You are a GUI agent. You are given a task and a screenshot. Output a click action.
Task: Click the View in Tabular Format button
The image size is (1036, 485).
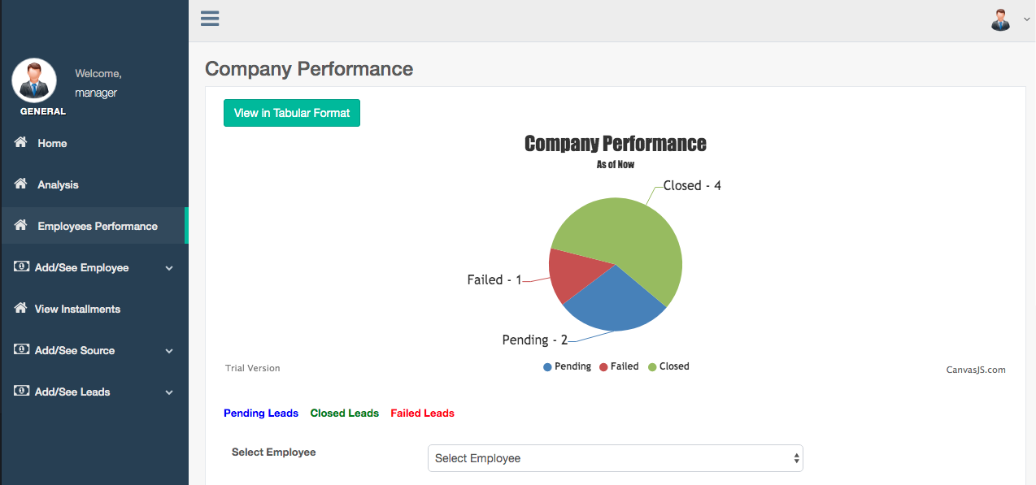(292, 113)
